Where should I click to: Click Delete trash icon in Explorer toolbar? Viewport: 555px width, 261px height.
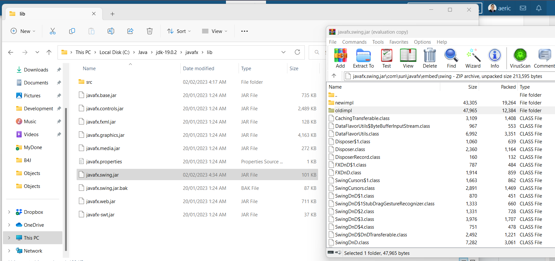coord(150,31)
